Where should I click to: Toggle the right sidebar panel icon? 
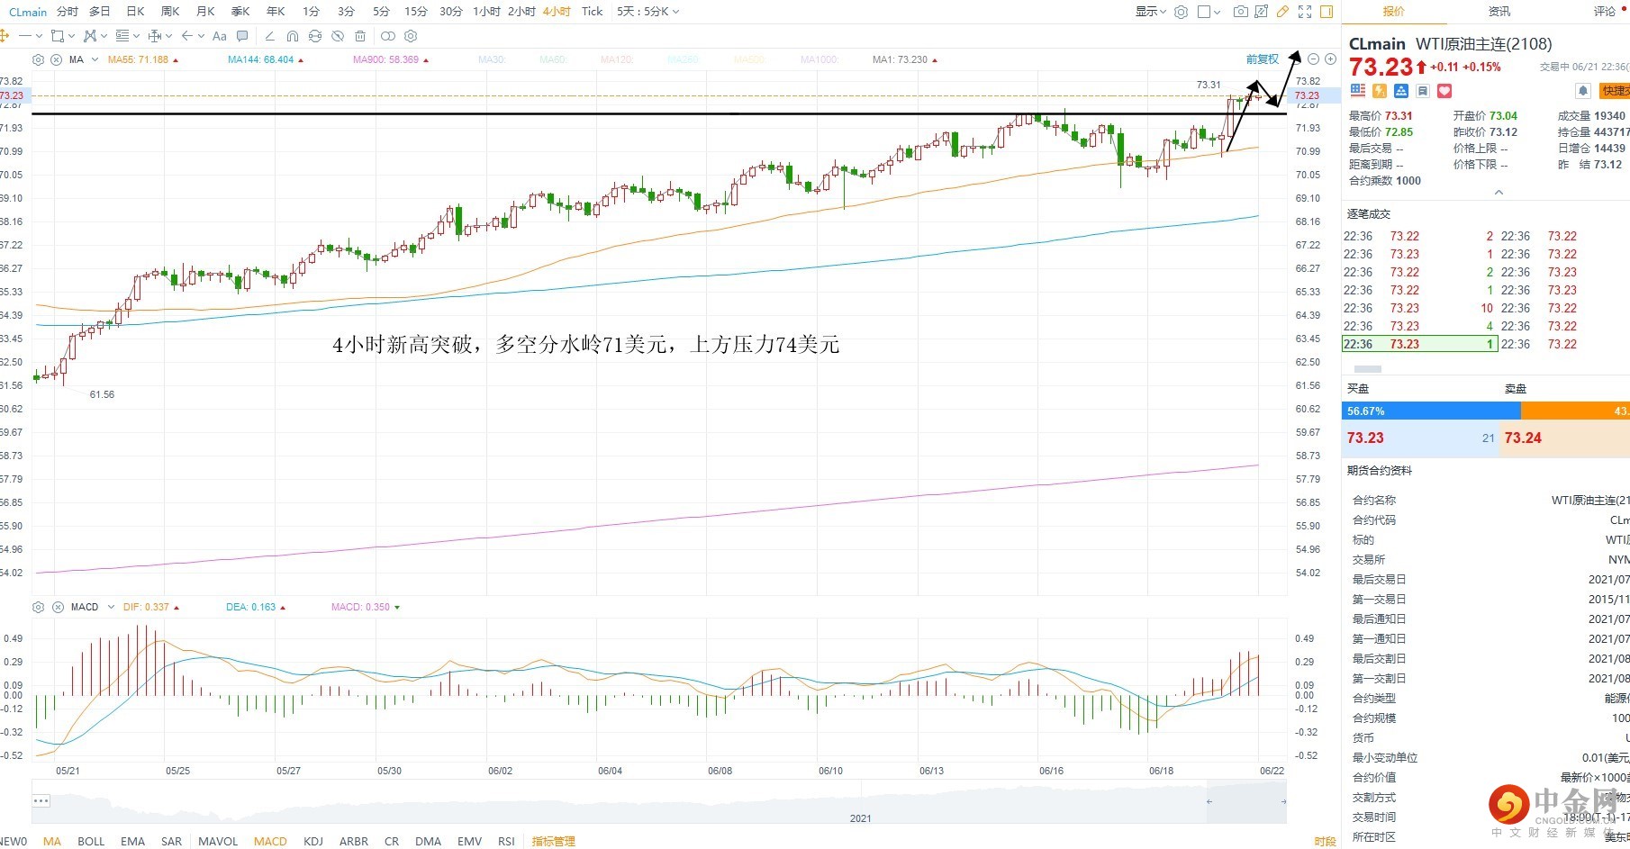(1327, 12)
